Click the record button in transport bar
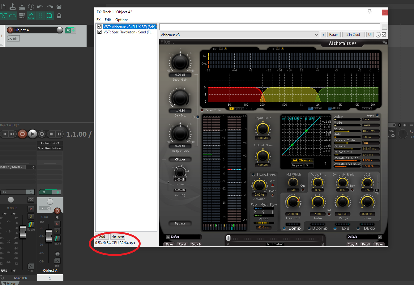Image resolution: width=414 pixels, height=285 pixels. pos(22,134)
